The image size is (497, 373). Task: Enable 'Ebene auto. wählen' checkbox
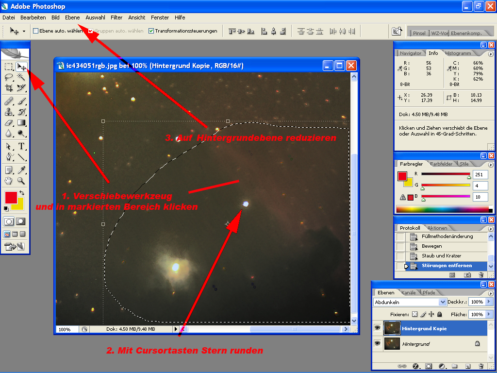click(x=35, y=31)
